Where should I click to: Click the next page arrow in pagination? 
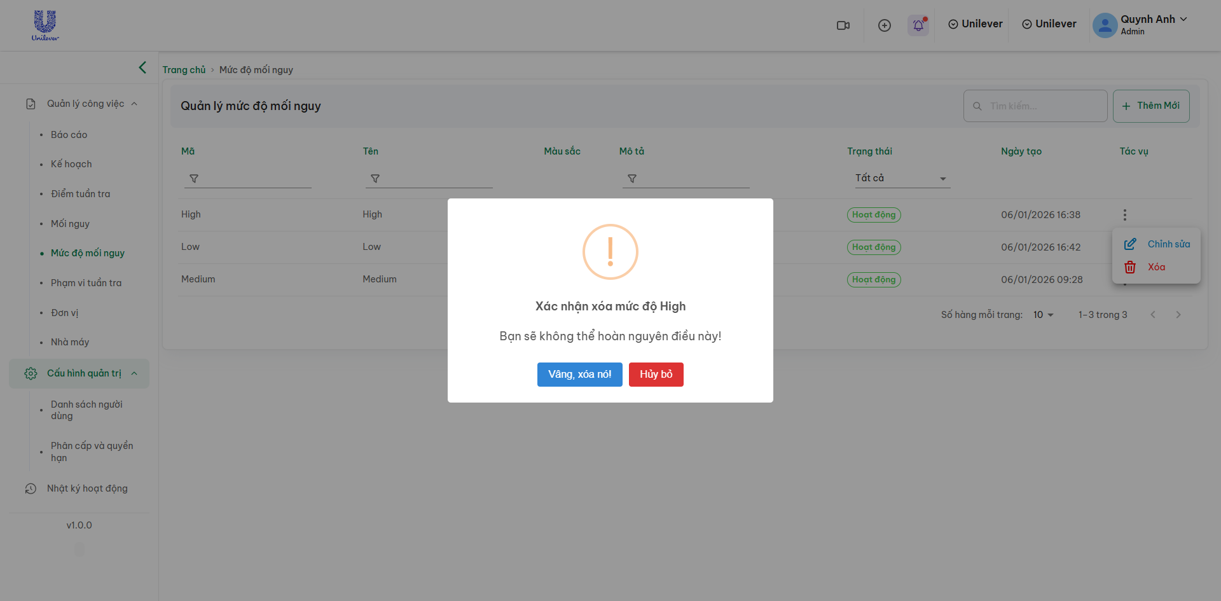pos(1178,315)
